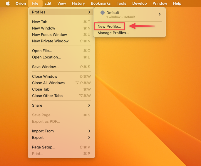The width and height of the screenshot is (201, 166).
Task: Open the Apple logo menu
Action: coord(8,4)
